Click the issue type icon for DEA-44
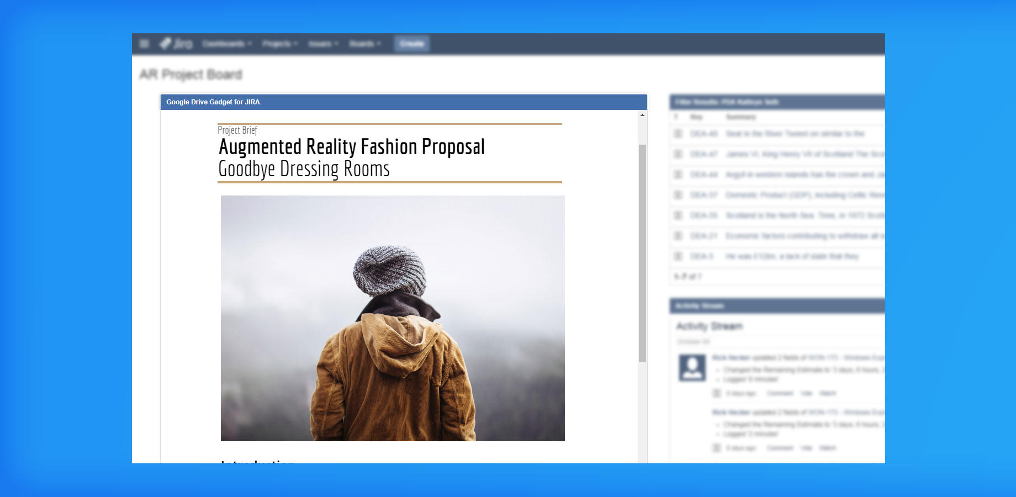The width and height of the screenshot is (1016, 497). [x=678, y=175]
